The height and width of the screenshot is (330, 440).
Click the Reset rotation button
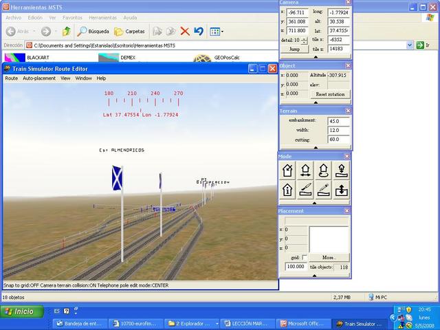329,93
